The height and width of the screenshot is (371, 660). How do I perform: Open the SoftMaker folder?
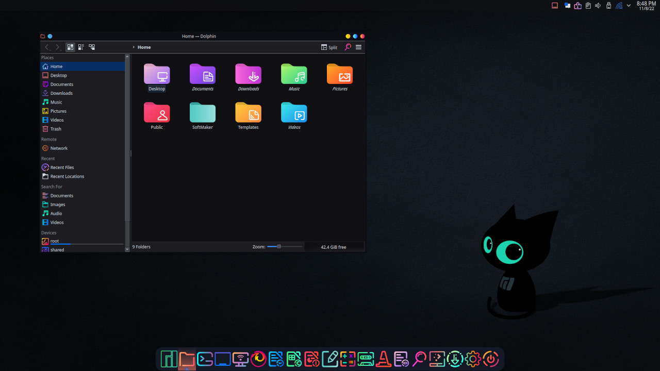tap(203, 114)
